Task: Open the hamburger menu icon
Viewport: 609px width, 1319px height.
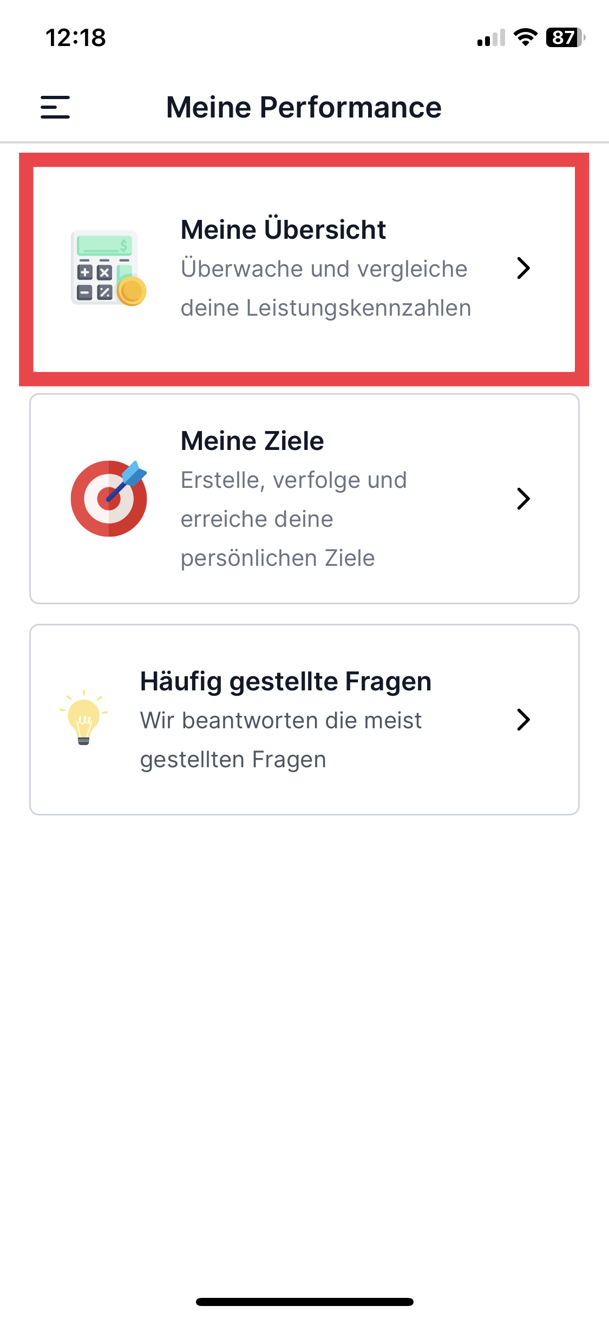Action: pyautogui.click(x=55, y=107)
